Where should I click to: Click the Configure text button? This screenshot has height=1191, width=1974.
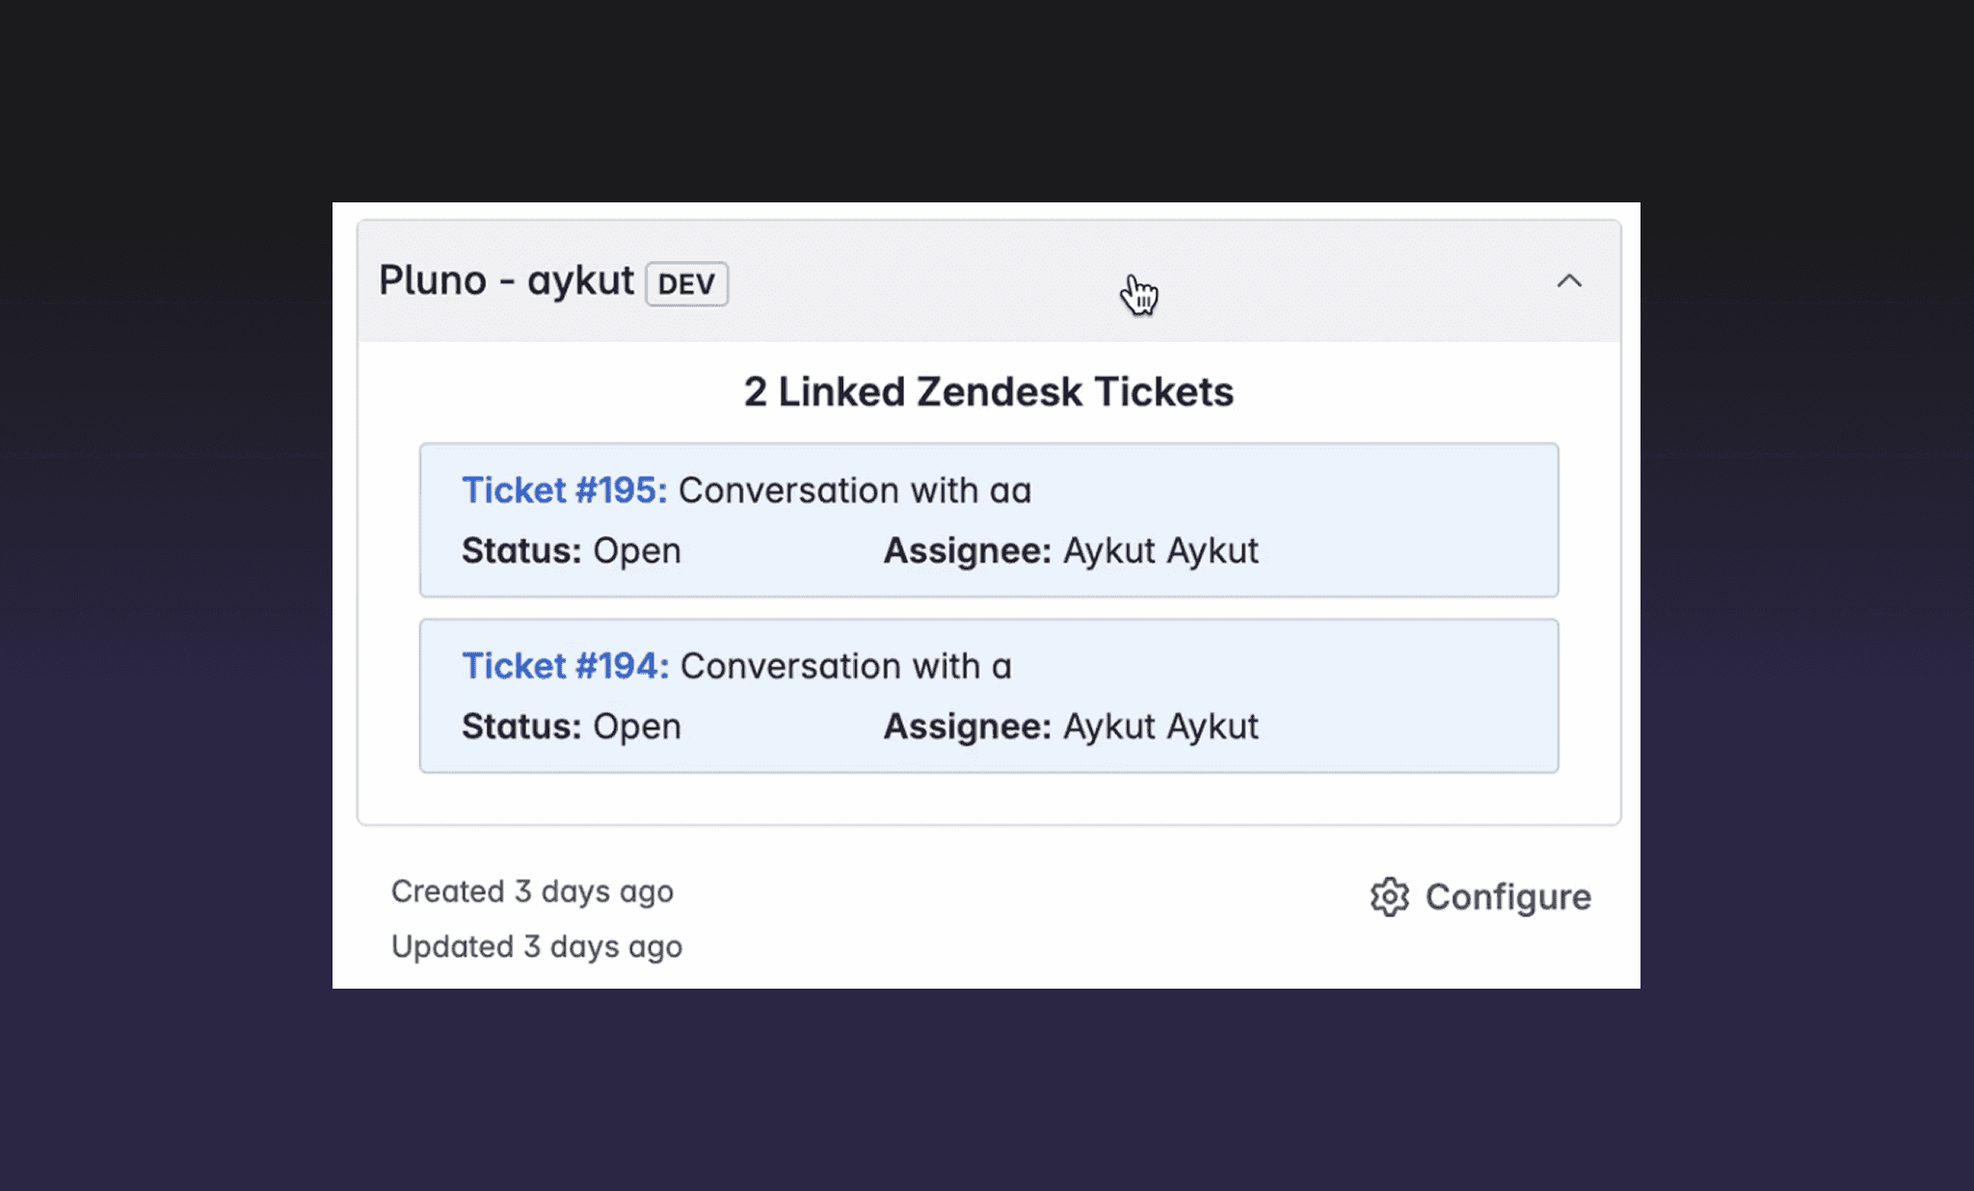pyautogui.click(x=1508, y=897)
